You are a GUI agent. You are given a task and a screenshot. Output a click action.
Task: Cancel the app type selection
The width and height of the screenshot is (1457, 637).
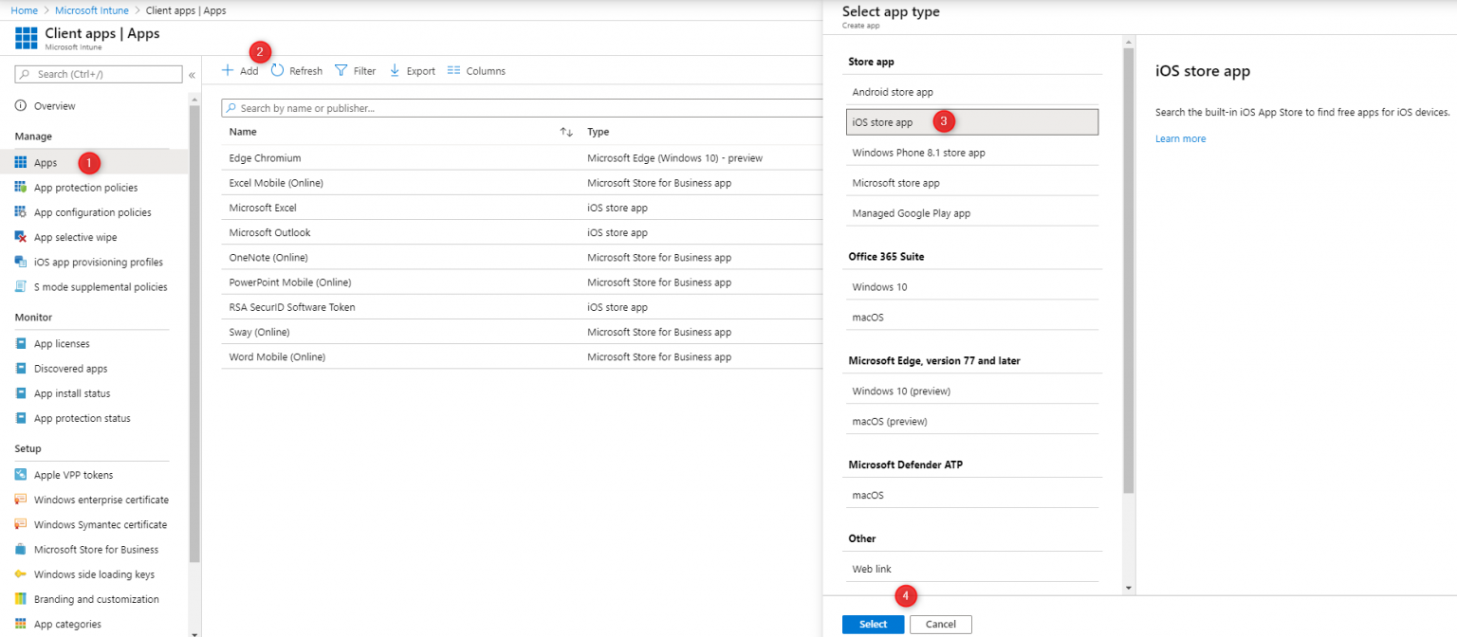coord(940,624)
